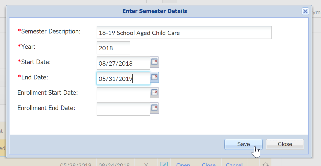
Task: Click the Cancel link in the bottom row
Action: click(234, 164)
